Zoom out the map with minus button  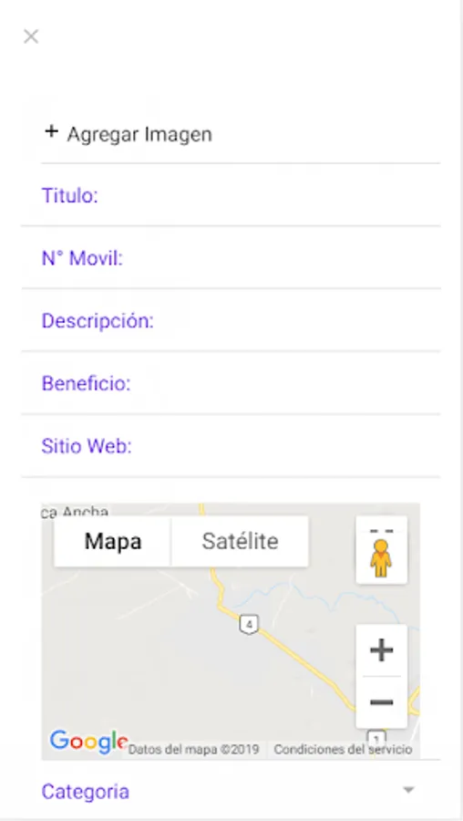pyautogui.click(x=381, y=702)
